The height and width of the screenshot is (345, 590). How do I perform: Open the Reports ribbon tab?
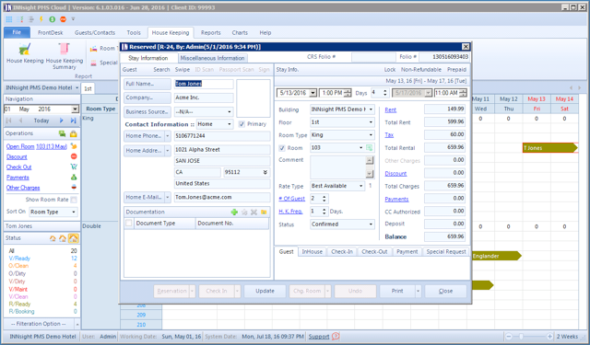click(211, 33)
